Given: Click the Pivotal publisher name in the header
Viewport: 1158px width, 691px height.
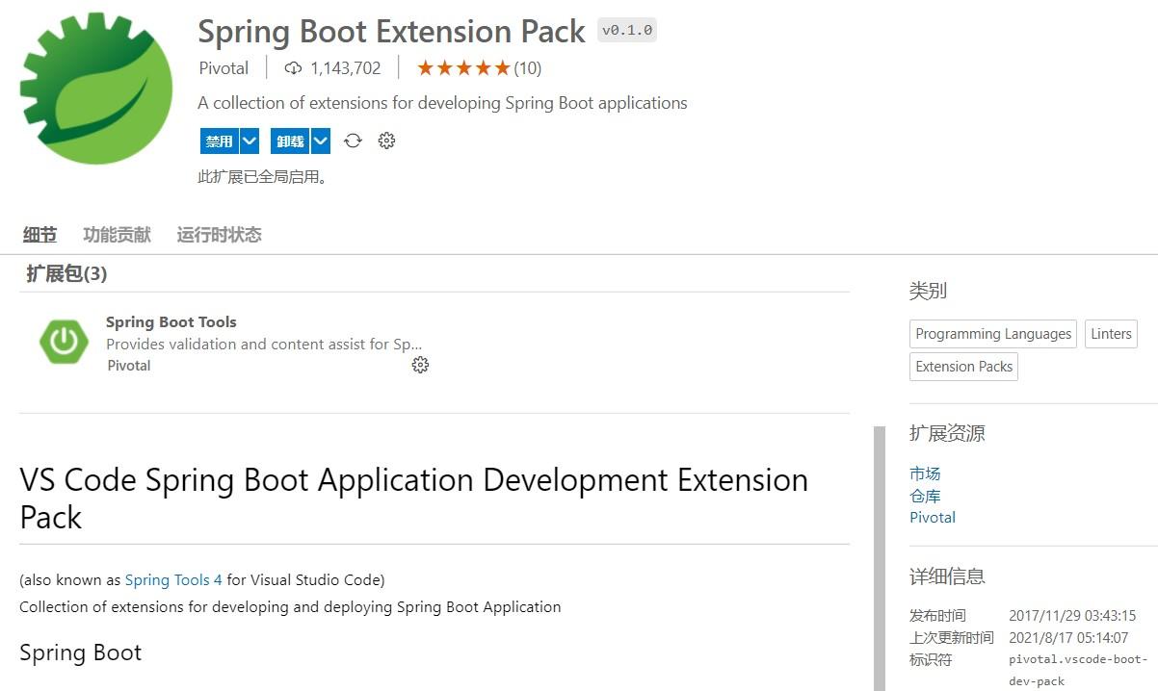Looking at the screenshot, I should [224, 68].
